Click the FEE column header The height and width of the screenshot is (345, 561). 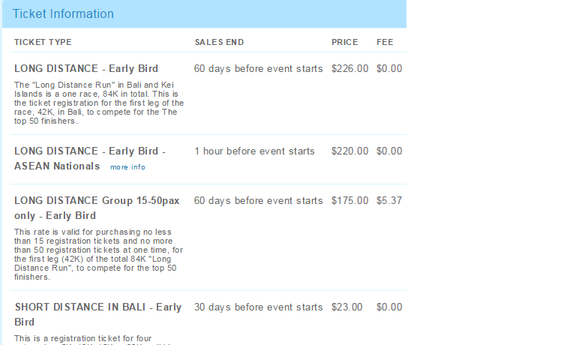385,42
